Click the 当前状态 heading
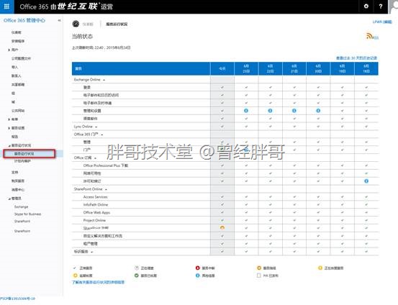 pos(82,36)
